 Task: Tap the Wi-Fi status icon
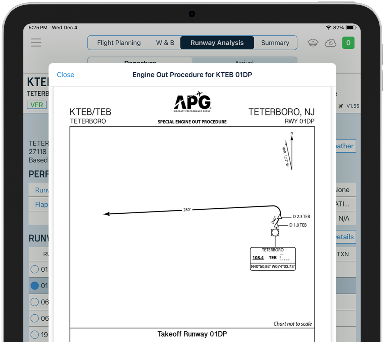point(328,28)
